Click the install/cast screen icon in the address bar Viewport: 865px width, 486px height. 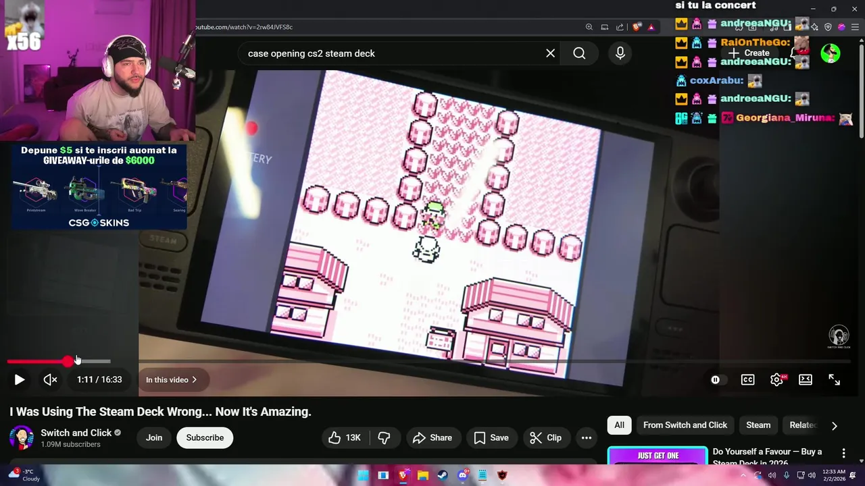[605, 27]
